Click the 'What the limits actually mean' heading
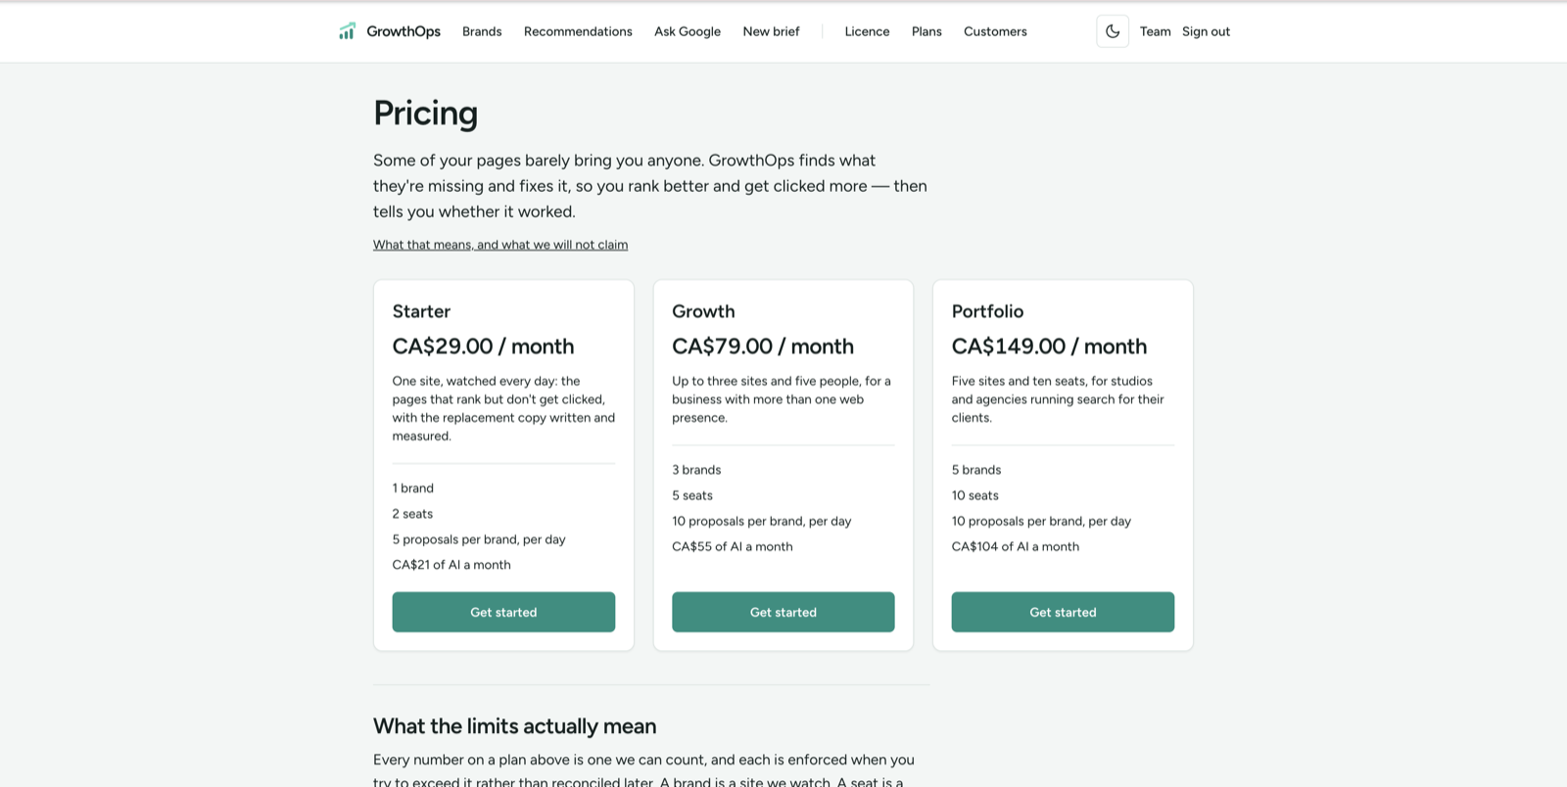The image size is (1567, 787). pos(514,726)
